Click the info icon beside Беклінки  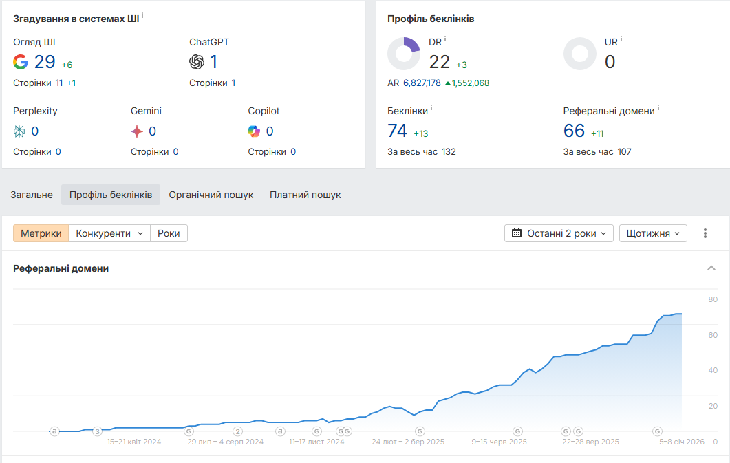pyautogui.click(x=431, y=108)
